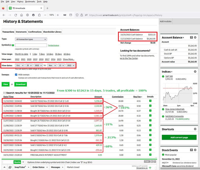Open help icon in Stock Events module
The image size is (200, 170).
(191, 150)
